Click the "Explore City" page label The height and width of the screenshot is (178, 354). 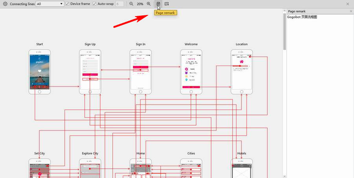pyautogui.click(x=90, y=153)
